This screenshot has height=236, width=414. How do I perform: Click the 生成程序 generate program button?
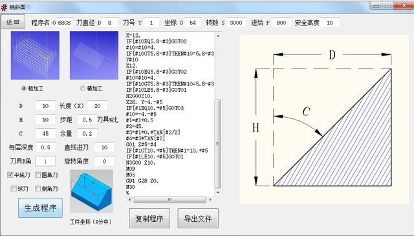40,208
